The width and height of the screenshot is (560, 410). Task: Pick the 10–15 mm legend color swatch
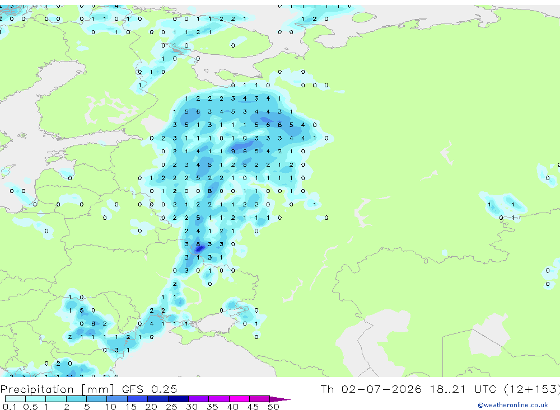(x=117, y=399)
